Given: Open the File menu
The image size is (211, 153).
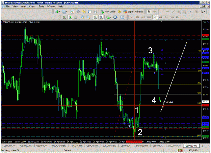Looking at the screenshot, I should (8, 6).
